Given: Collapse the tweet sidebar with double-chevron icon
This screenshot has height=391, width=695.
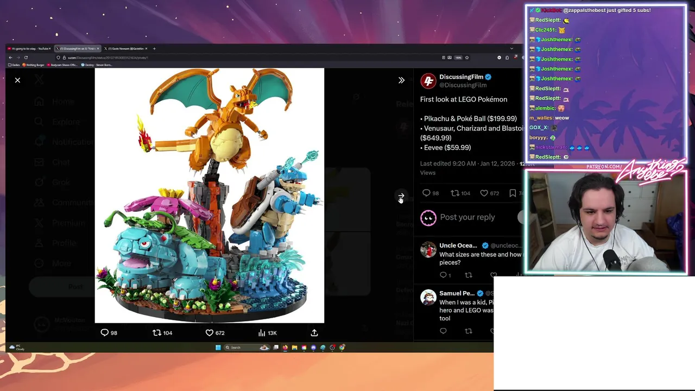Looking at the screenshot, I should tap(401, 80).
